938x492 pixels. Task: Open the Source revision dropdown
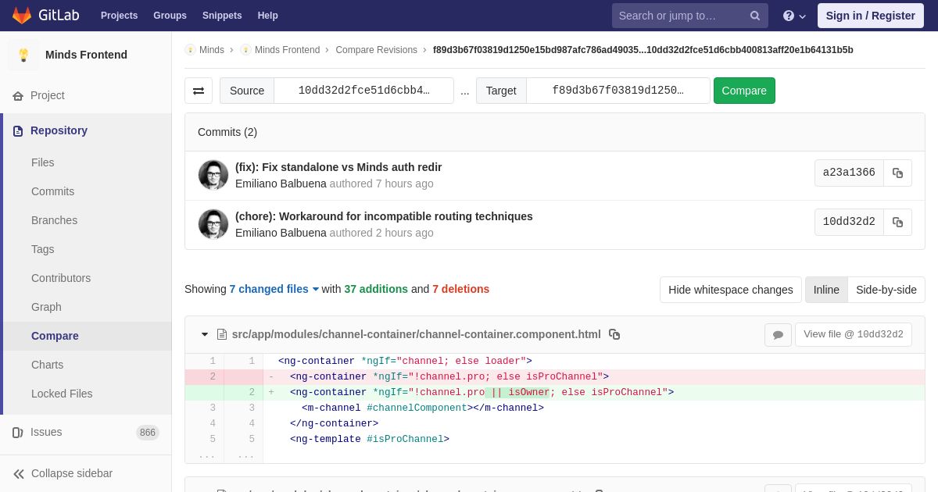tap(363, 91)
